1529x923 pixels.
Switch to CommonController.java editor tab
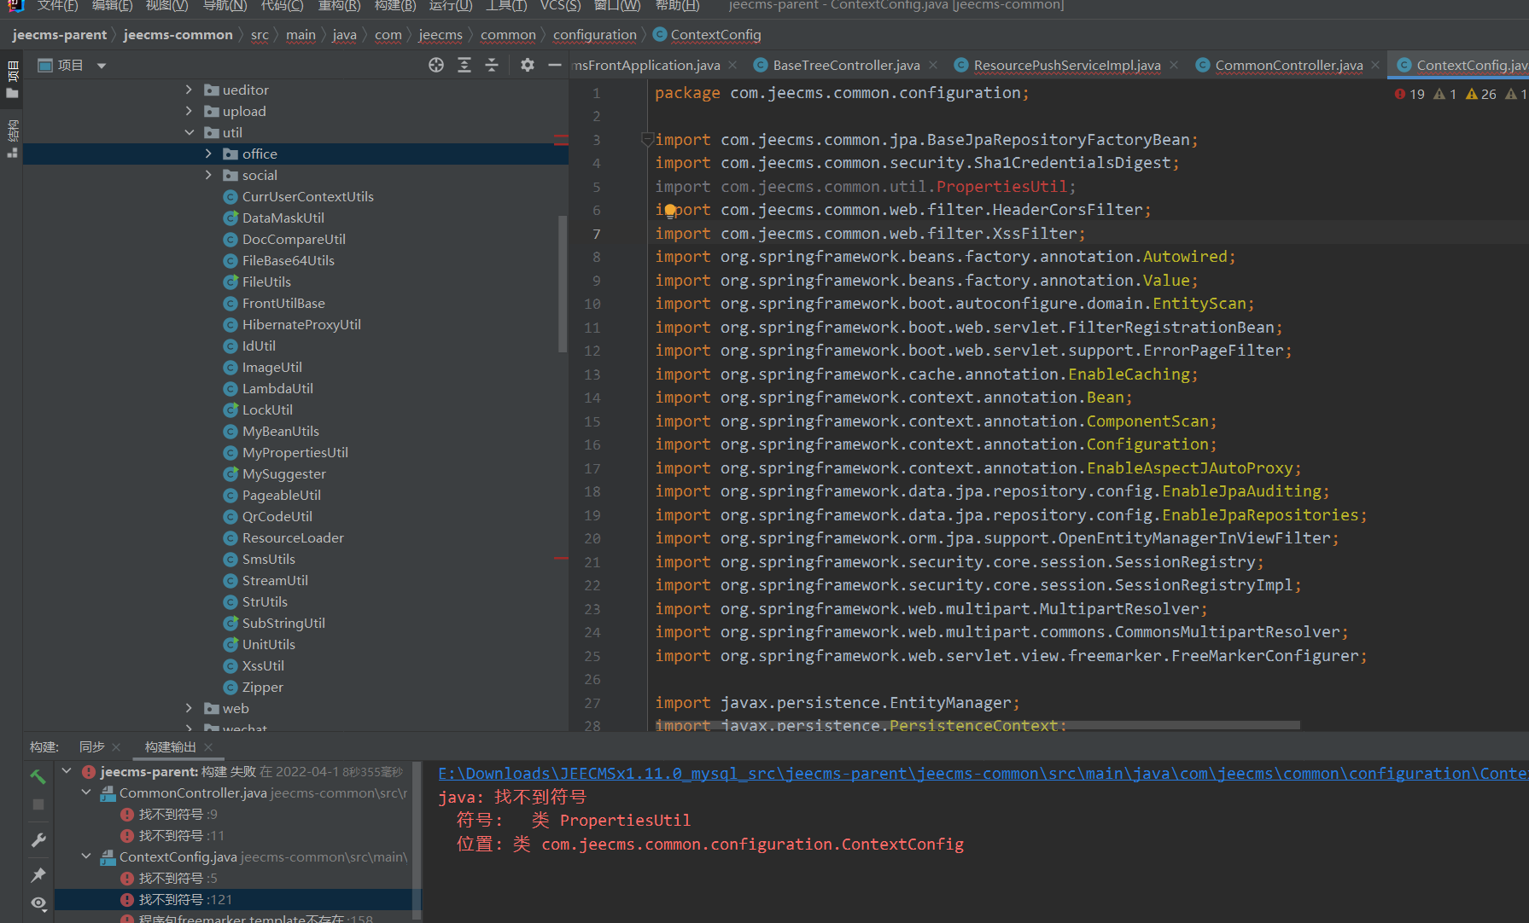tap(1288, 66)
